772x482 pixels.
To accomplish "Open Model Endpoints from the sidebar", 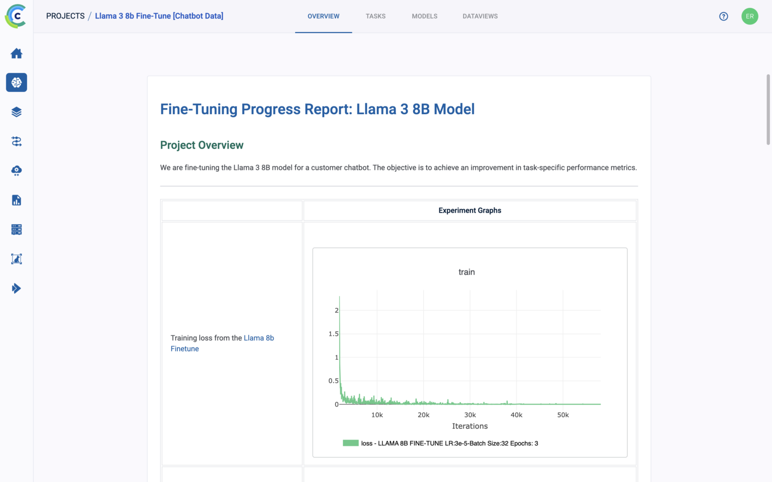I will (17, 171).
